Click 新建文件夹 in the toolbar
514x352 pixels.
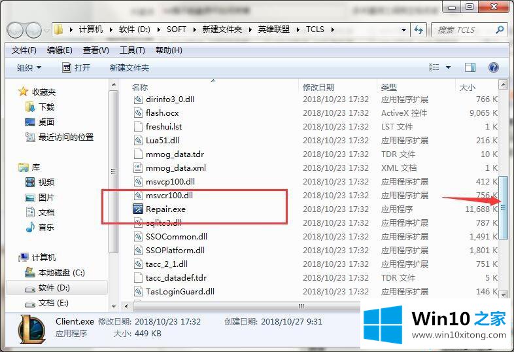pos(129,68)
